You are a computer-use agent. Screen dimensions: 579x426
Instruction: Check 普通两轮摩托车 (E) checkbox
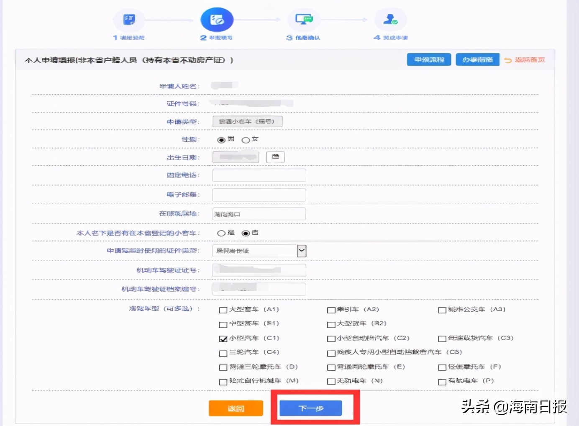[331, 367]
